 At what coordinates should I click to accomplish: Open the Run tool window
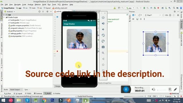pyautogui.click(x=8, y=94)
